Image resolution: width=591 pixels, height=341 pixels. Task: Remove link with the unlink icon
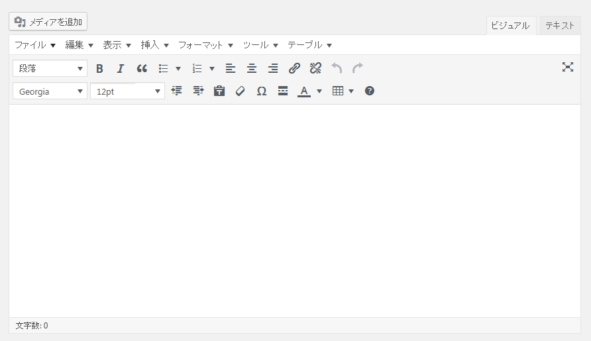pyautogui.click(x=315, y=68)
